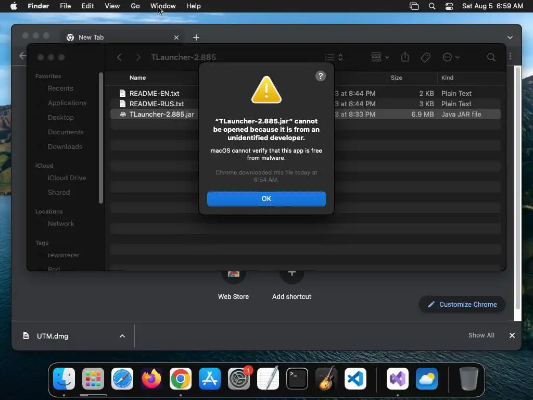Open Visual Studio Code from the Dock
This screenshot has width=533, height=400.
point(356,379)
